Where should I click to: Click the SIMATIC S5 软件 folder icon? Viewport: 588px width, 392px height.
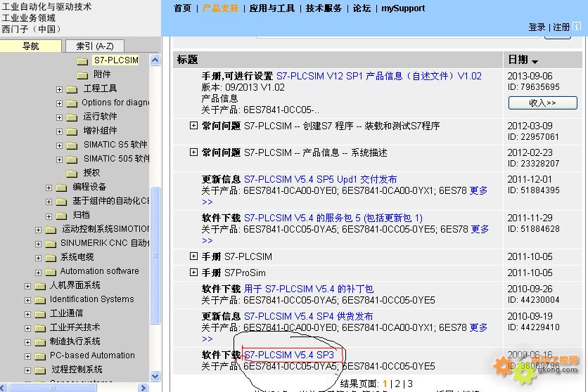point(72,145)
